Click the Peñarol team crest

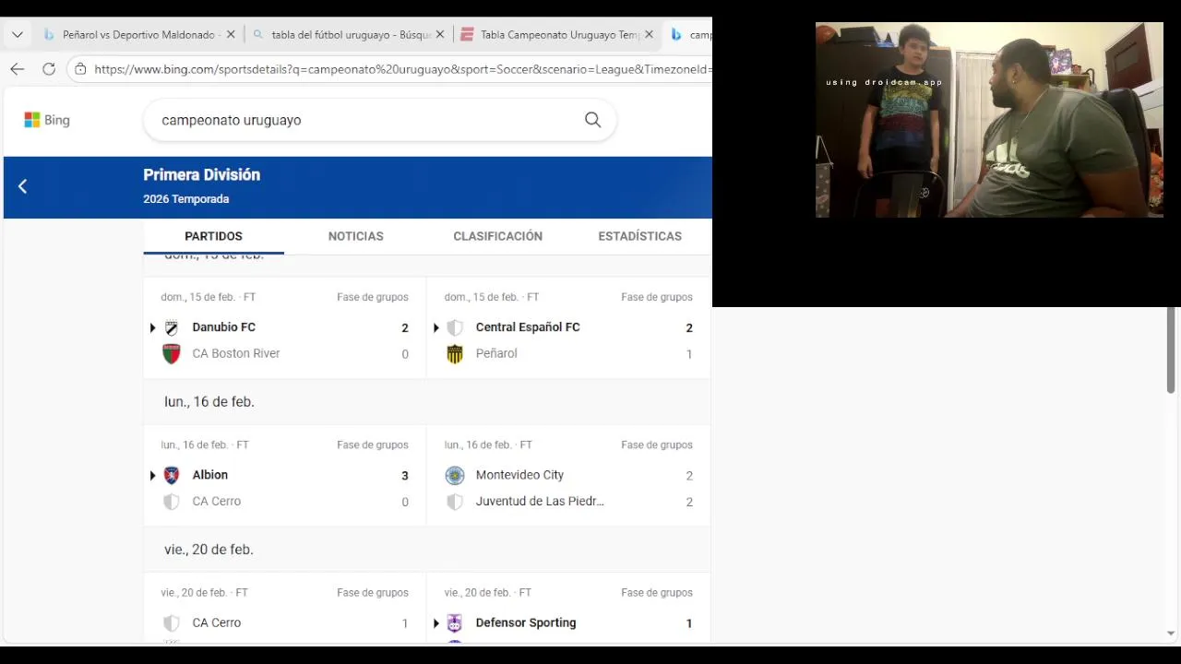coord(455,354)
